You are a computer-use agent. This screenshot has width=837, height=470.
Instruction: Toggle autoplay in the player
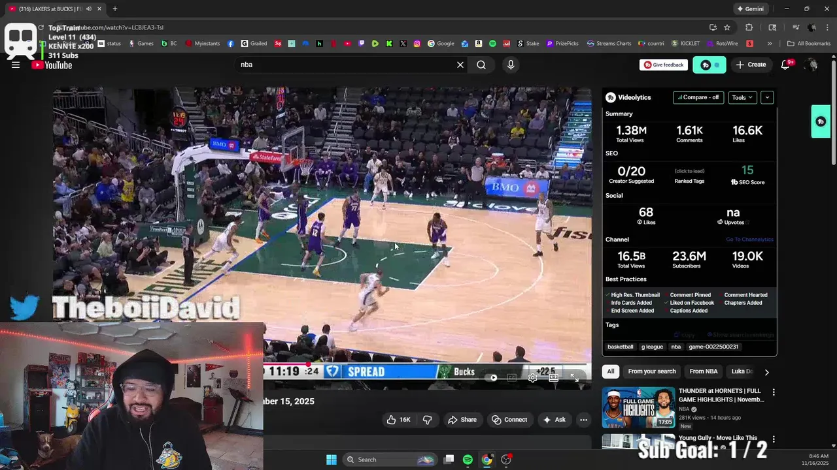click(492, 377)
